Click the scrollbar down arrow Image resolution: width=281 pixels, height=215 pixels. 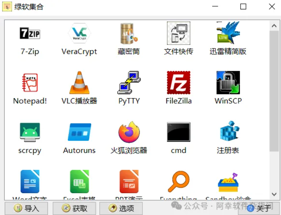click(x=274, y=194)
